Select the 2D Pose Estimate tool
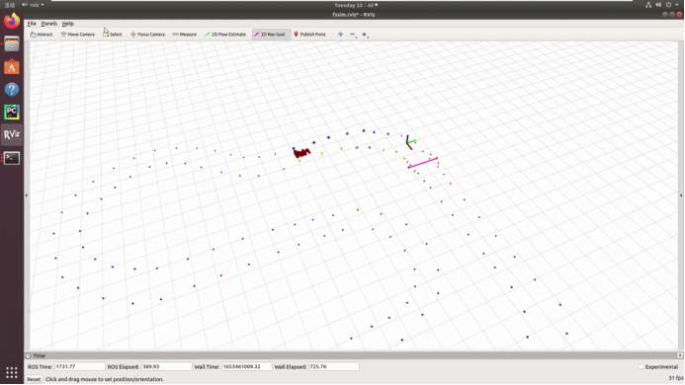685x385 pixels. coord(225,34)
